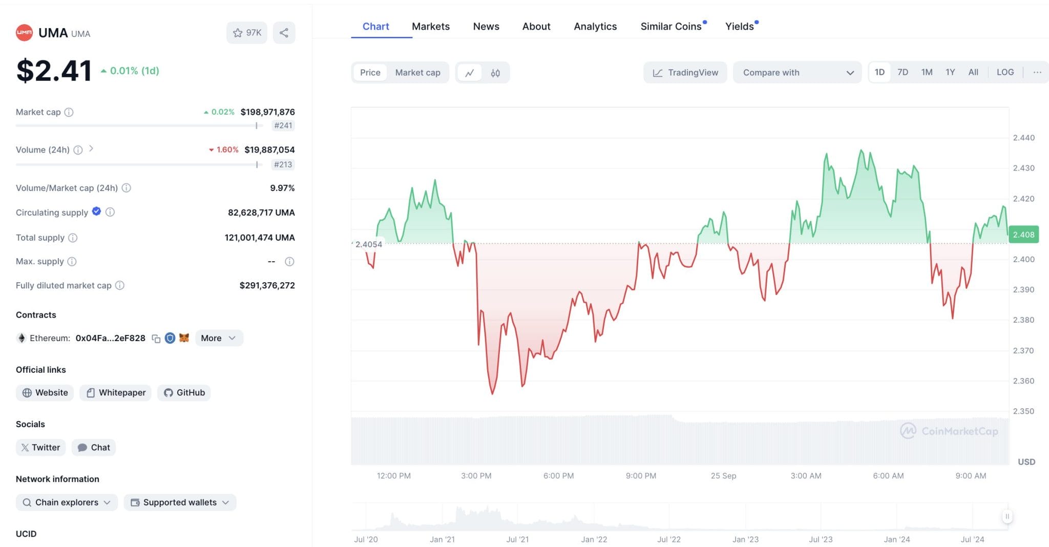
Task: Select the 1M time range
Action: (x=927, y=72)
